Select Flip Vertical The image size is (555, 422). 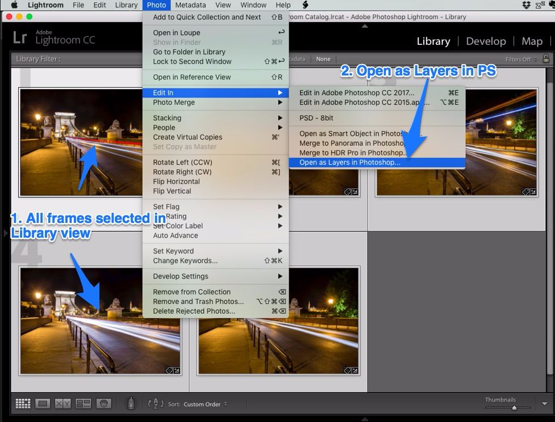point(215,191)
